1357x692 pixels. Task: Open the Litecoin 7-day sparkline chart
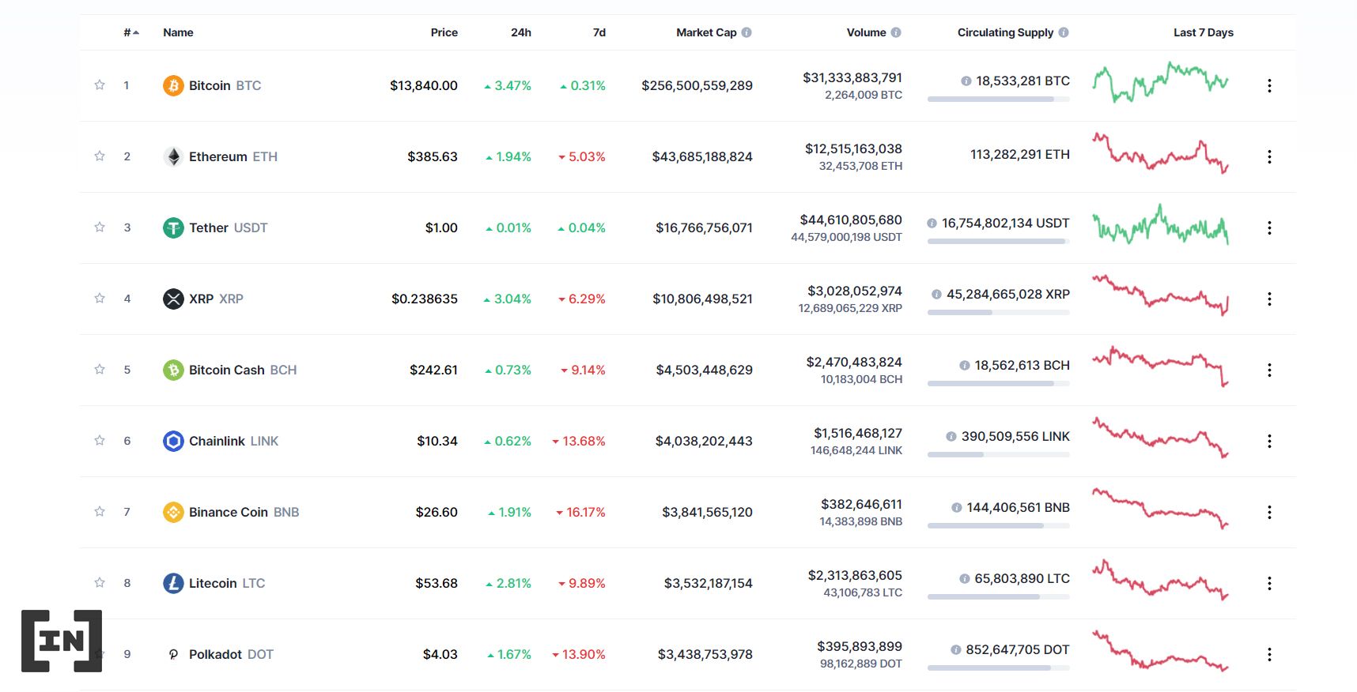(x=1160, y=580)
